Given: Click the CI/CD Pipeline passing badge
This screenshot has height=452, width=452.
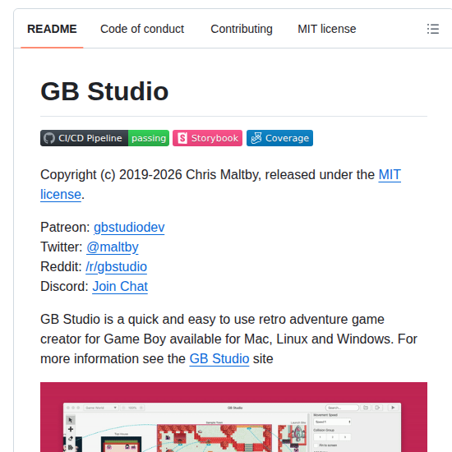Looking at the screenshot, I should (104, 138).
